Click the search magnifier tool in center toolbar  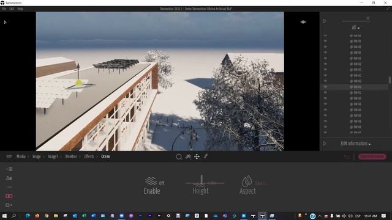[179, 156]
